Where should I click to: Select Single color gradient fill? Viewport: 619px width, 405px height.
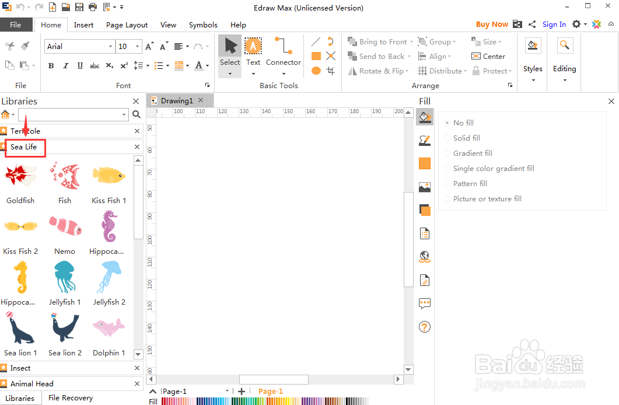[489, 169]
